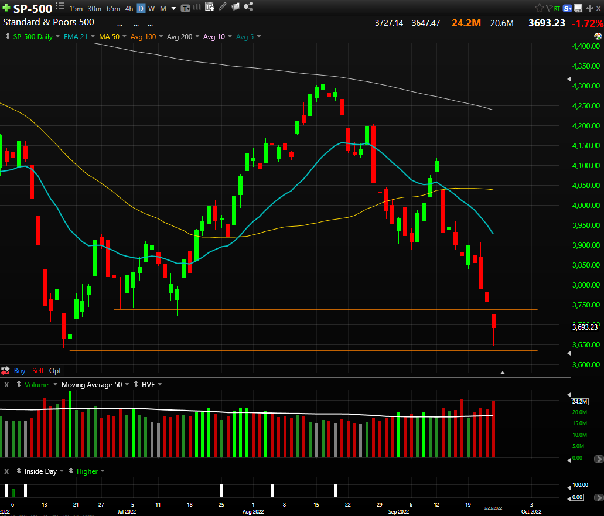The image size is (604, 516).
Task: Click the bar chart style icon
Action: (197, 7)
